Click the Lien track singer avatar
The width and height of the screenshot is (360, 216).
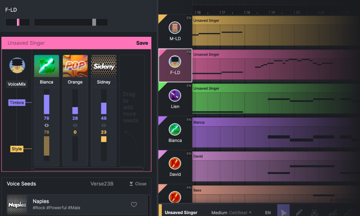pos(175,95)
